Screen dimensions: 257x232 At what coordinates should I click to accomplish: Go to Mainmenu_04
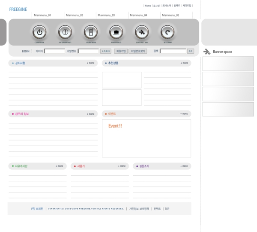point(138,15)
